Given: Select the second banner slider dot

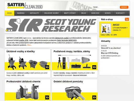Looking at the screenshot, I should (x=9, y=30).
